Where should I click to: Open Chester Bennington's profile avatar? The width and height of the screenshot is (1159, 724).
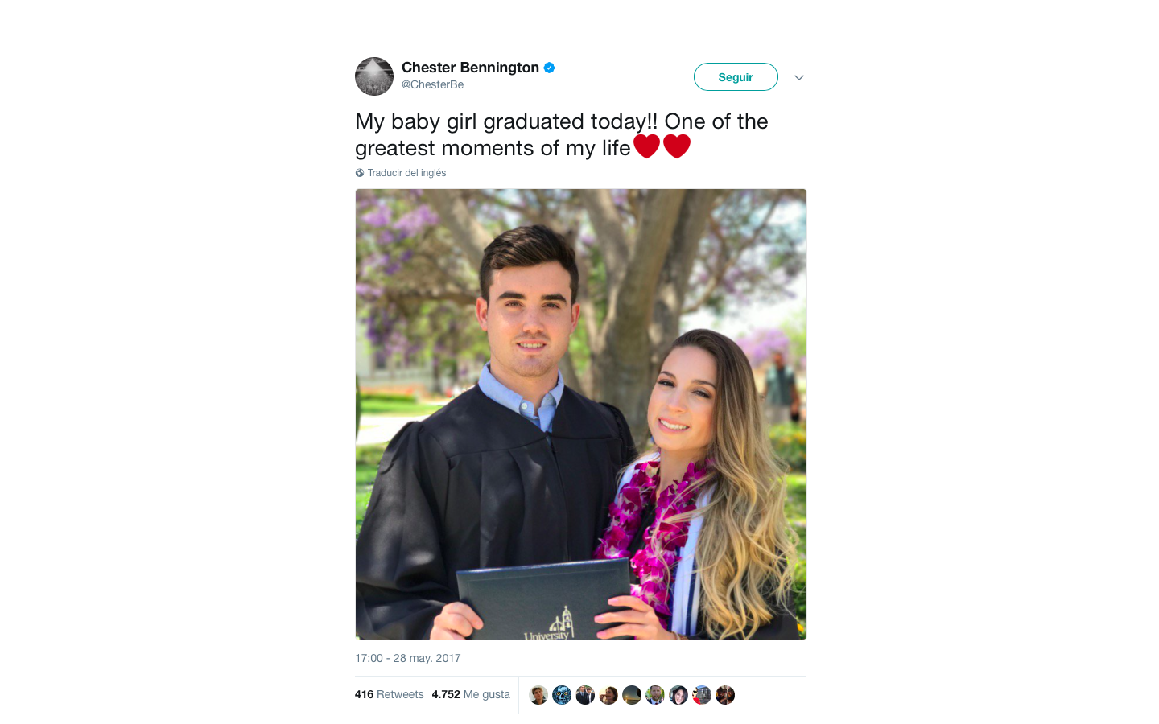(374, 76)
